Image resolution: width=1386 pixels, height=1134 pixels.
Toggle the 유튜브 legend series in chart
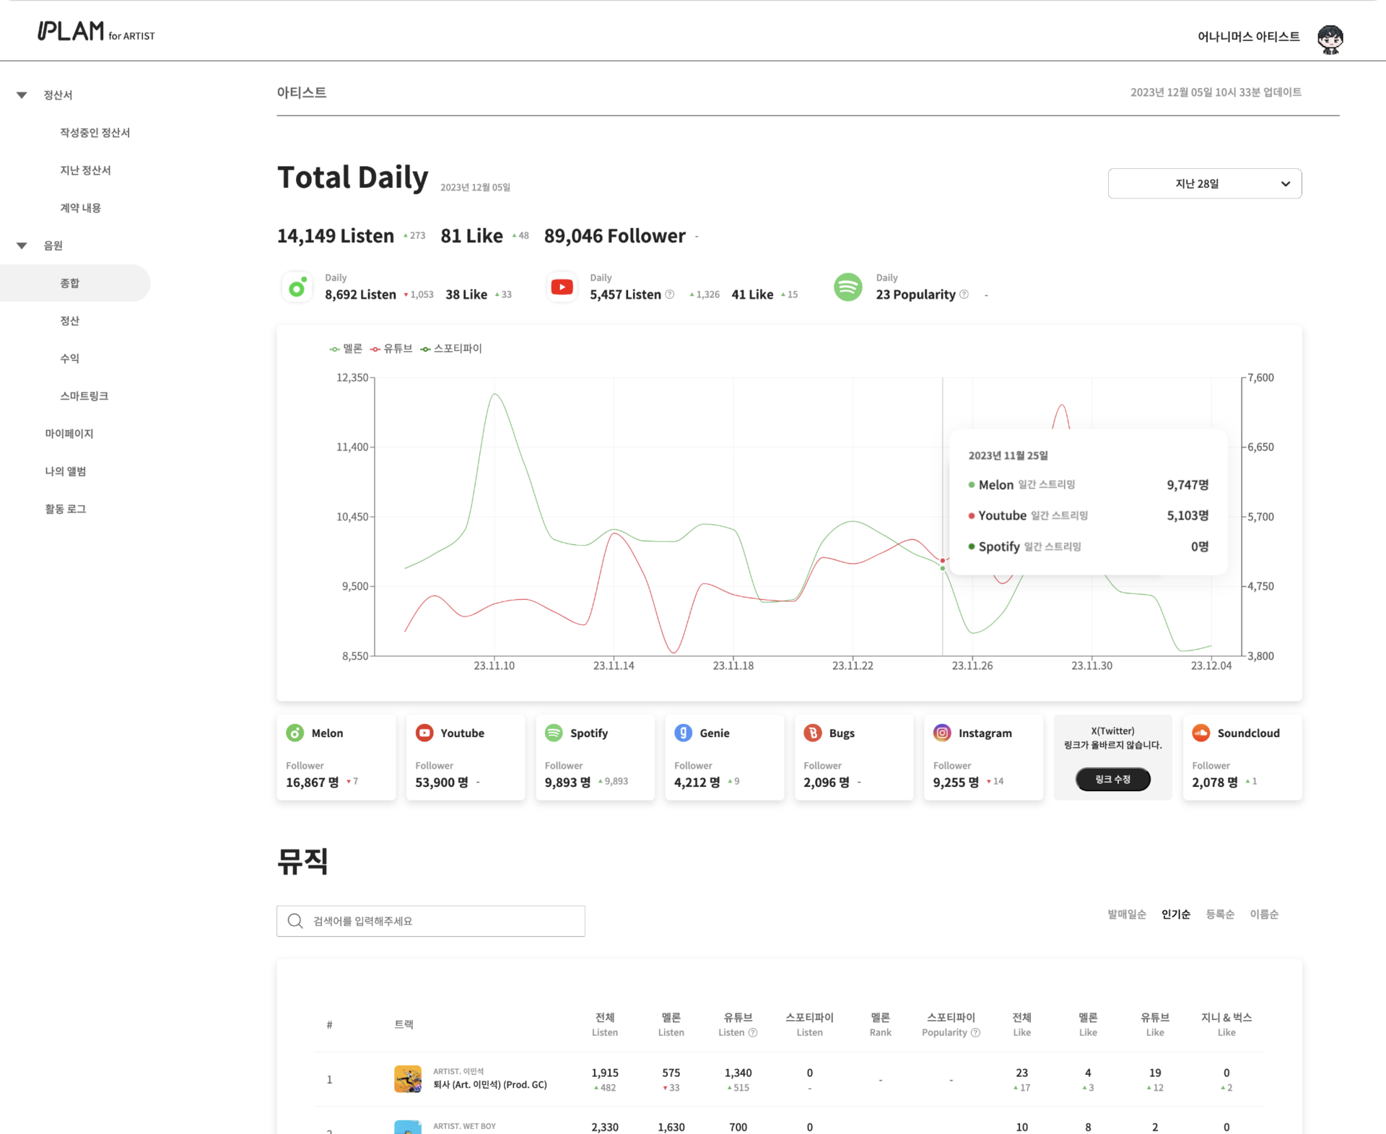(391, 349)
